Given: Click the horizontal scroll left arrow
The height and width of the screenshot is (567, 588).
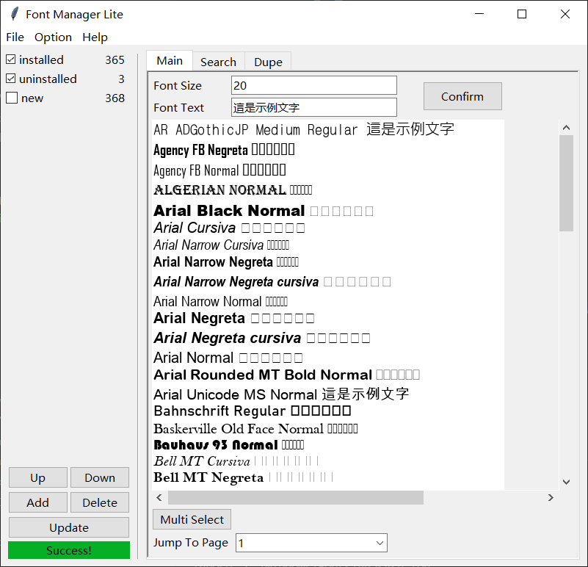Looking at the screenshot, I should coord(159,497).
